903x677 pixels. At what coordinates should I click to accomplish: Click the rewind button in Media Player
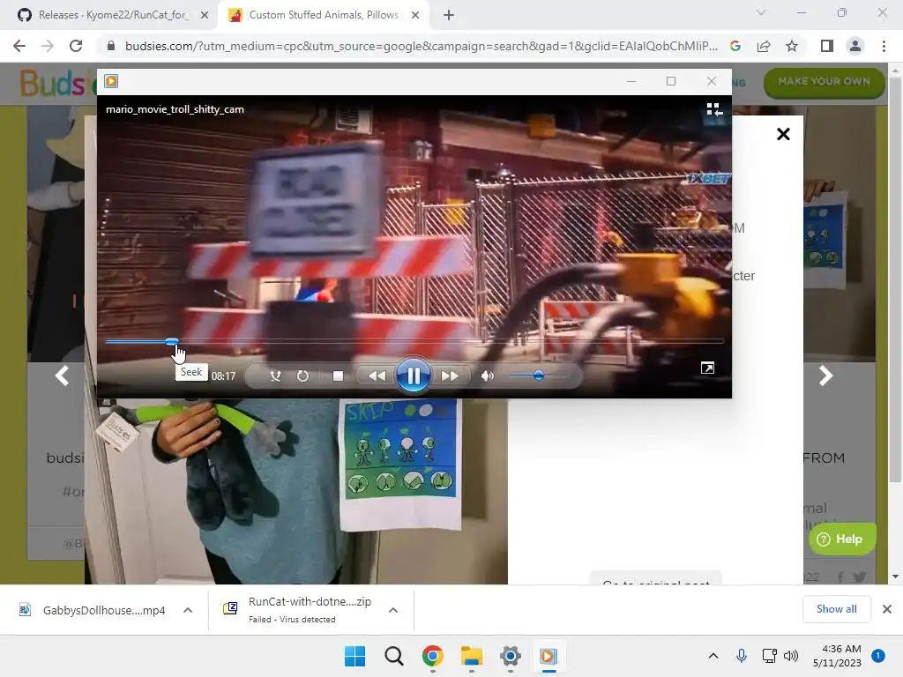377,376
